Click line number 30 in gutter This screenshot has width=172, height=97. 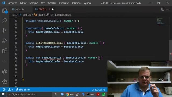[16, 58]
